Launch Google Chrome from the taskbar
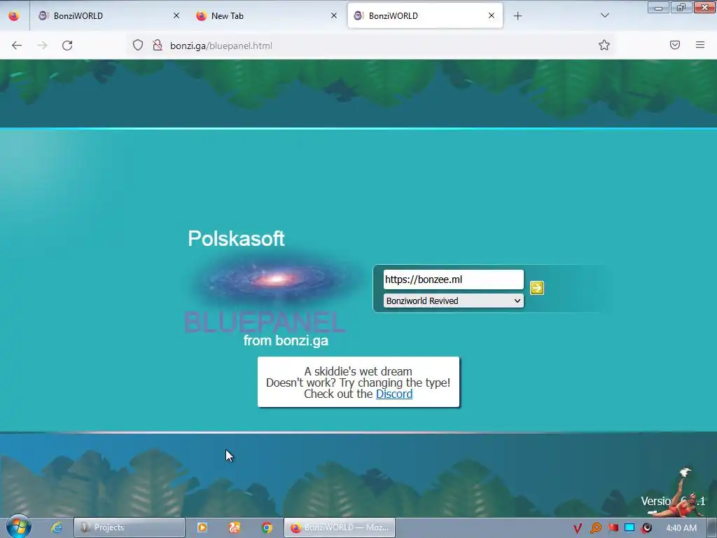Screen dimensions: 717x538 pos(267,527)
